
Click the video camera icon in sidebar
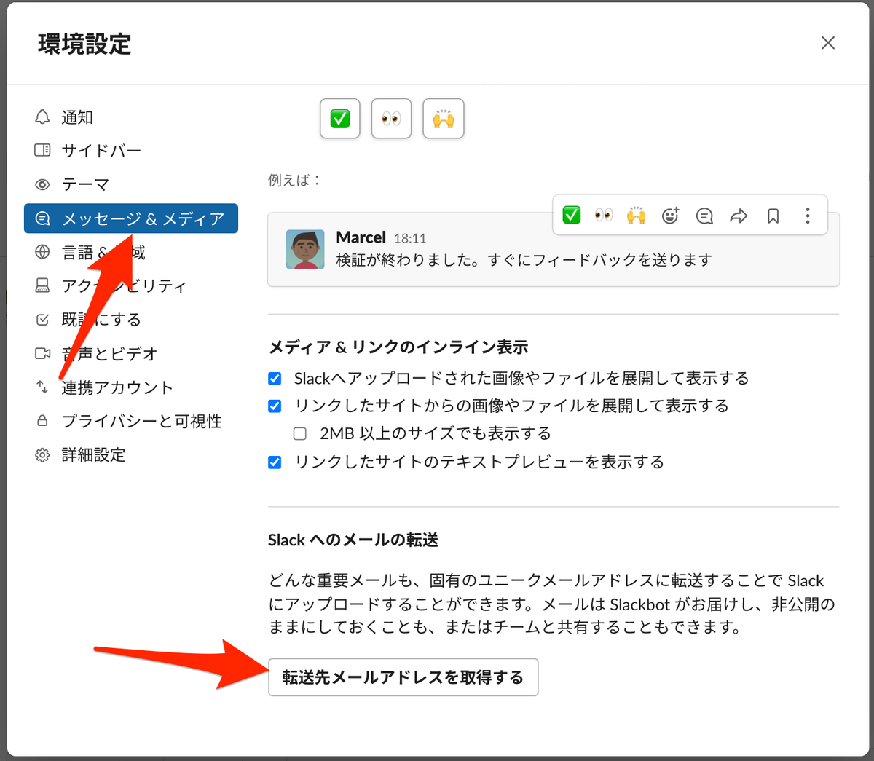click(42, 353)
